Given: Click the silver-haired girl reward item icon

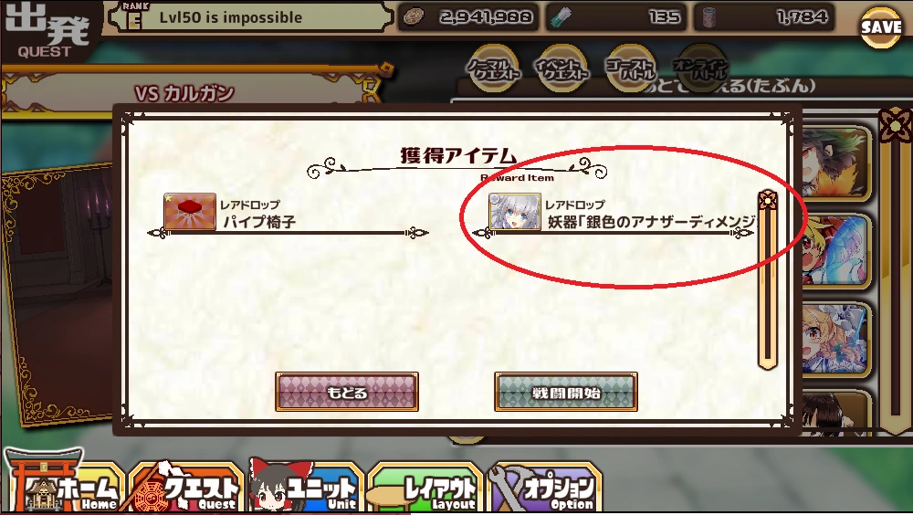Looking at the screenshot, I should point(515,212).
